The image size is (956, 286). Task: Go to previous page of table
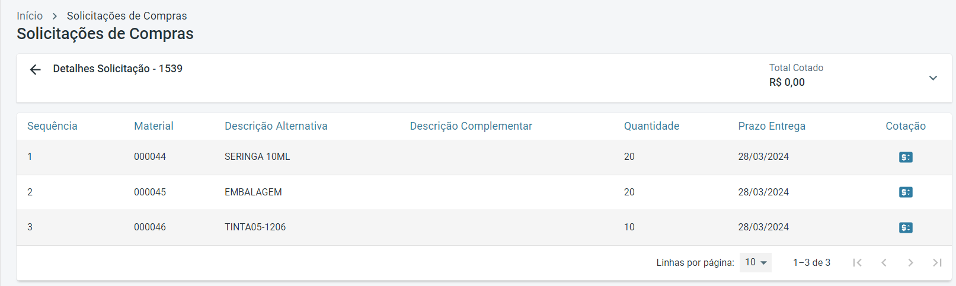pyautogui.click(x=884, y=262)
